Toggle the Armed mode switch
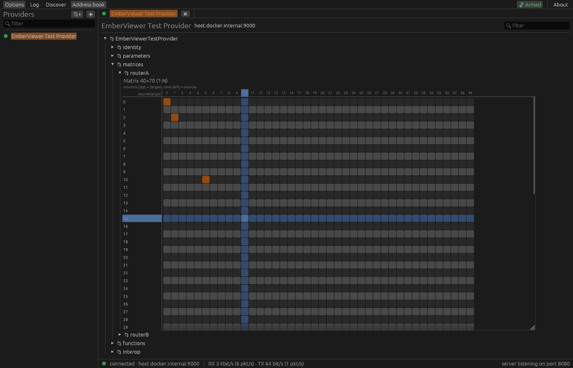The image size is (573, 368). 530,4
